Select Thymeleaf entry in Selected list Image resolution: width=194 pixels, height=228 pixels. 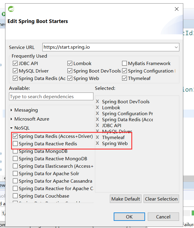pyautogui.click(x=113, y=137)
